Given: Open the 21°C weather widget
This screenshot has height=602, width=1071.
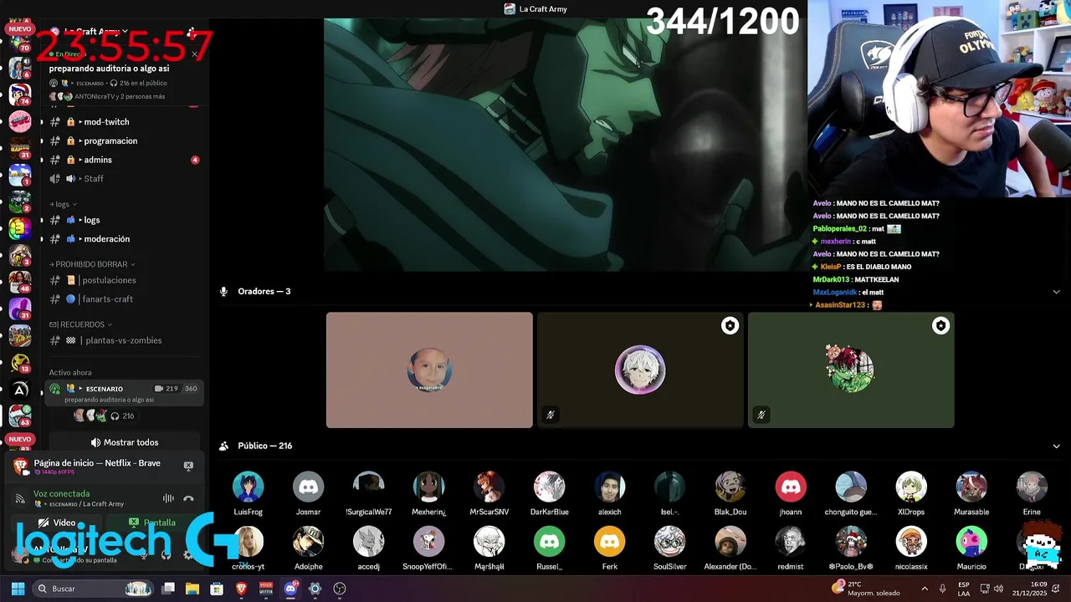Looking at the screenshot, I should (x=865, y=589).
